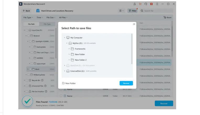Expand the New Folder 2 node
The height and width of the screenshot is (115, 200).
[69, 60]
